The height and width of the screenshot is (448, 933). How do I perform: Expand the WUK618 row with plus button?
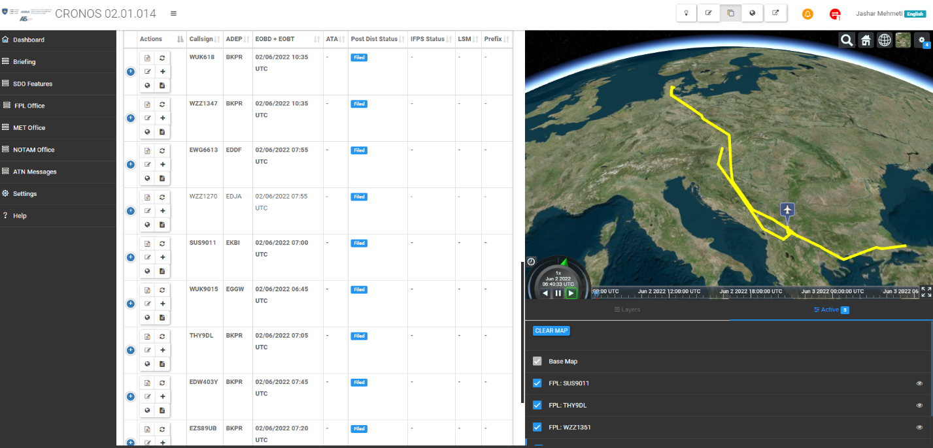130,72
